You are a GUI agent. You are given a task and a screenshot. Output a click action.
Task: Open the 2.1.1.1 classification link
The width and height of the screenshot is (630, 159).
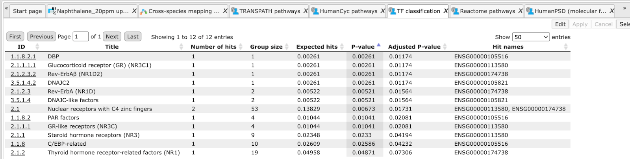point(23,65)
